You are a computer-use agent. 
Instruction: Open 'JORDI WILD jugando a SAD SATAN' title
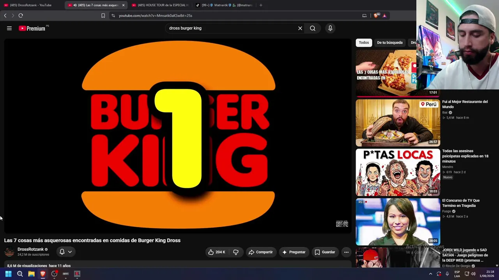[465, 255]
